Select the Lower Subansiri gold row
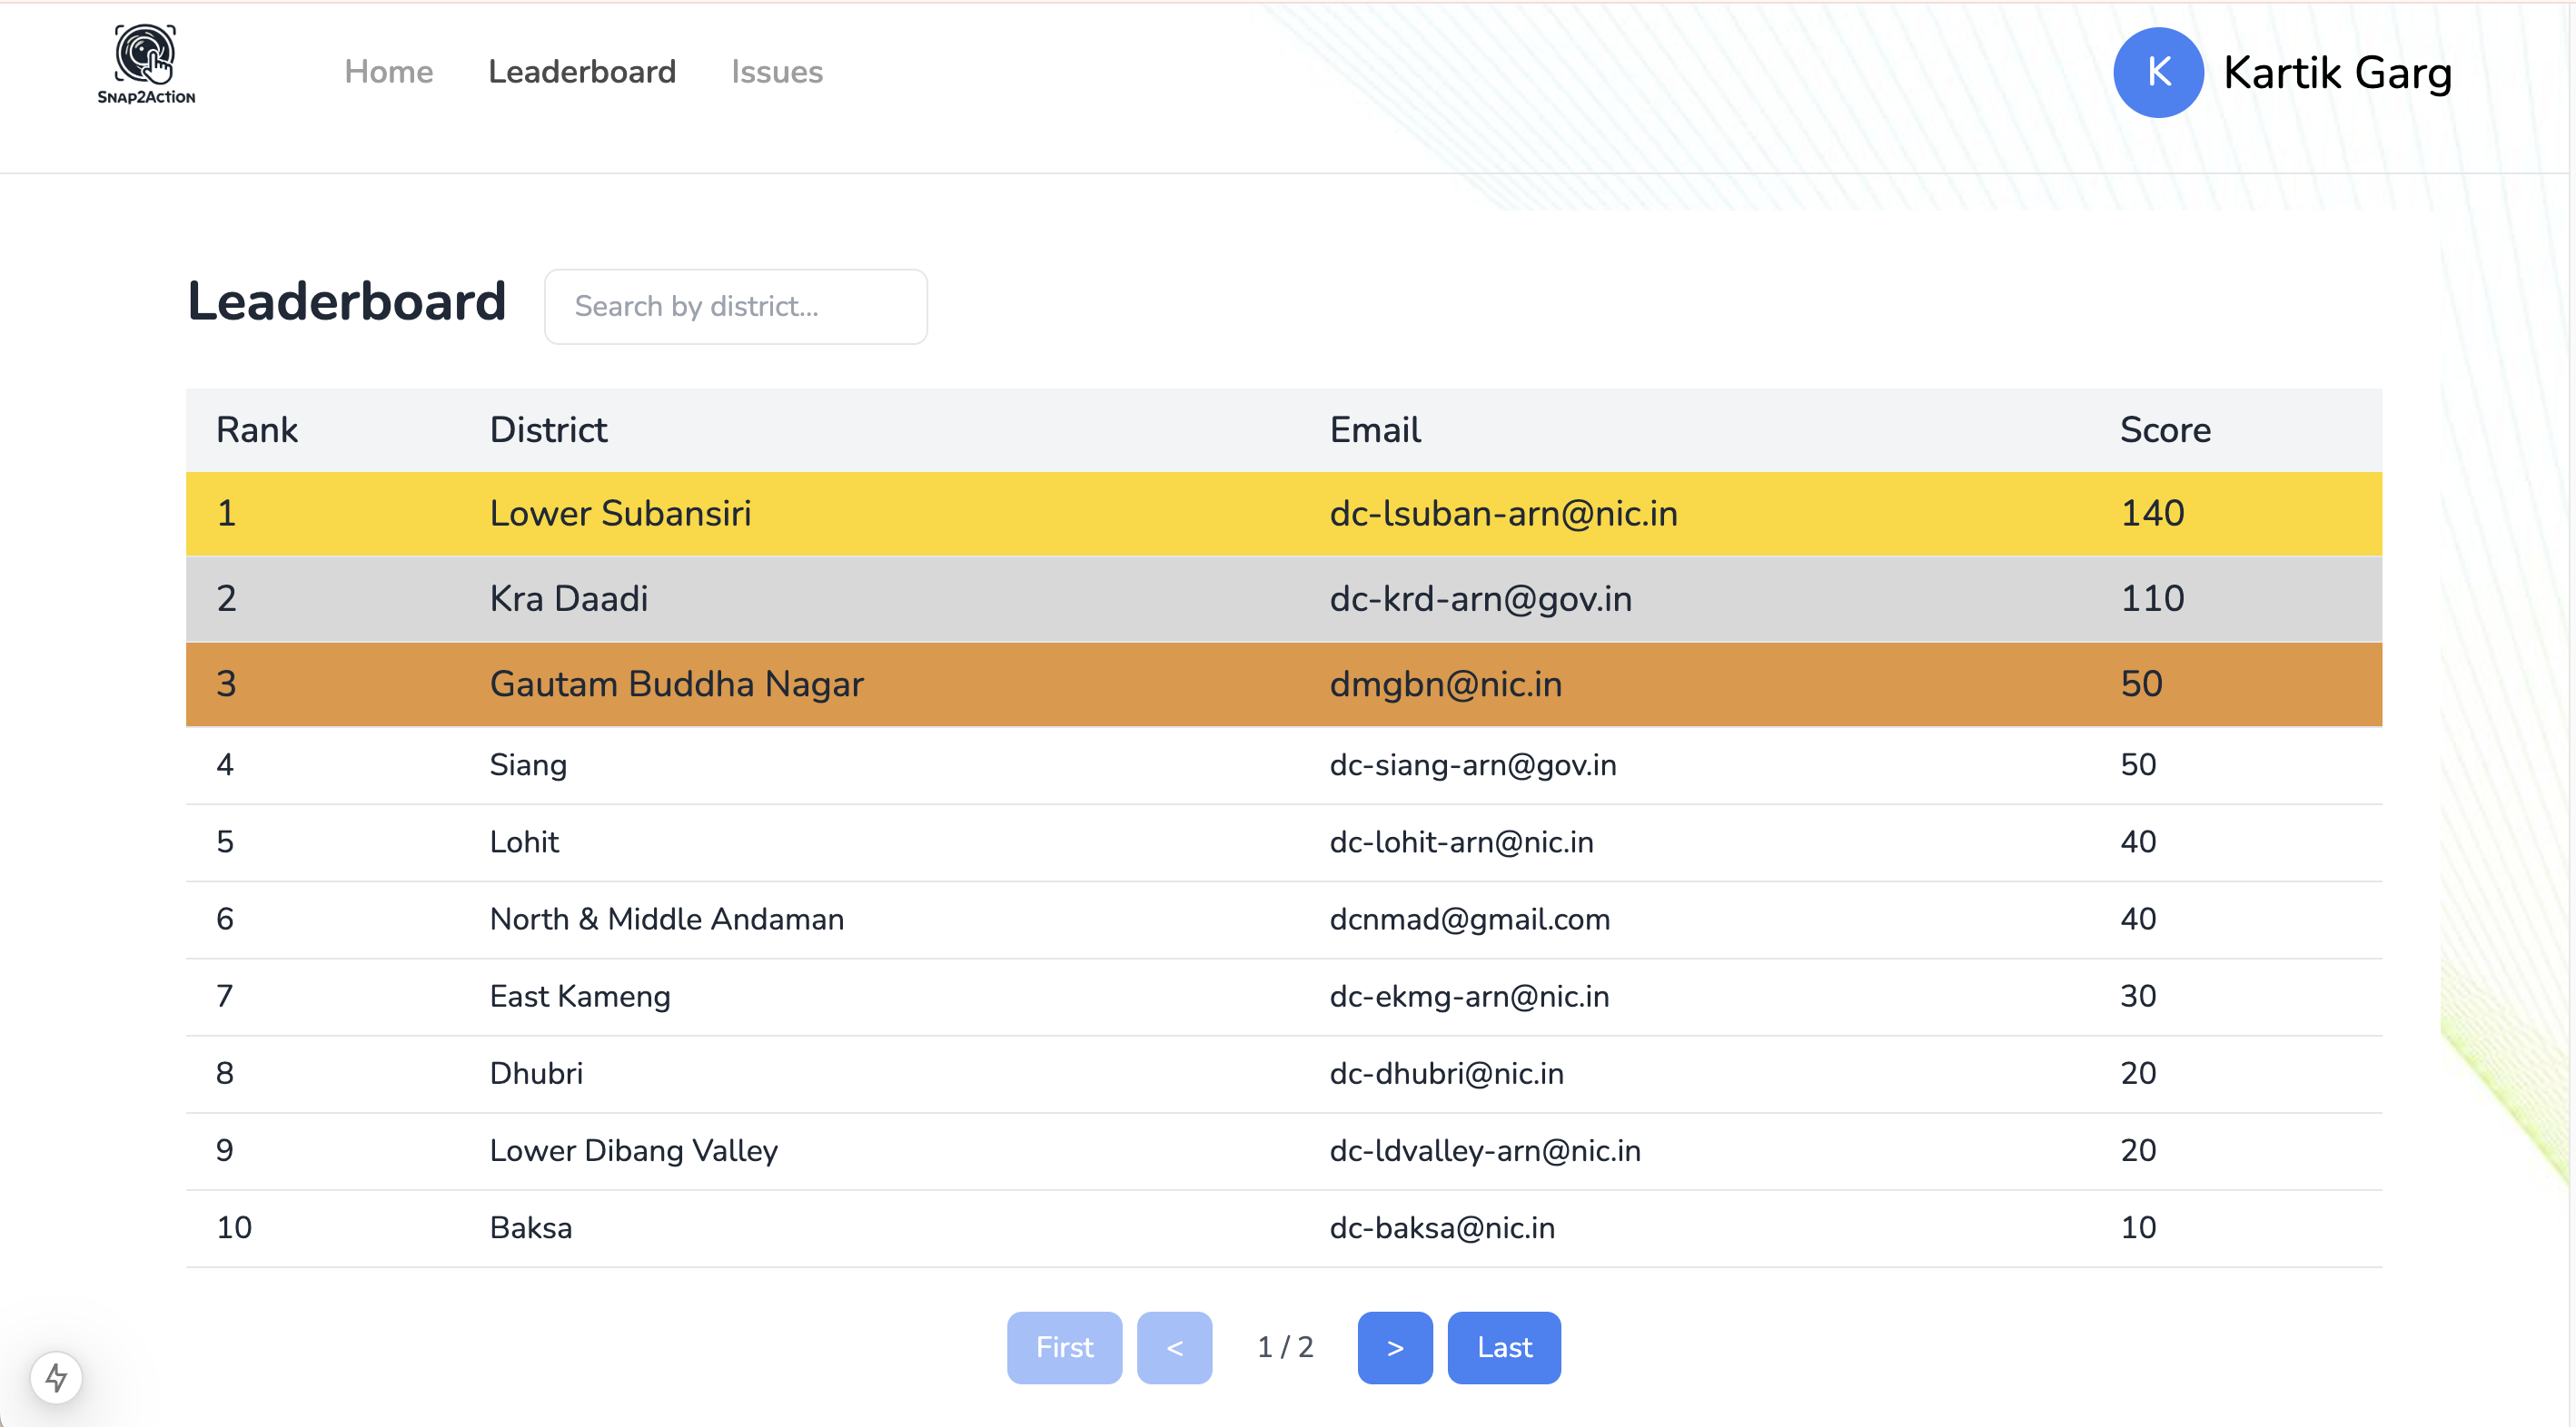This screenshot has width=2576, height=1427. tap(620, 514)
